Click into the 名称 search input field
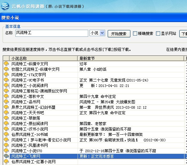187x165 pixels. tap(52, 33)
